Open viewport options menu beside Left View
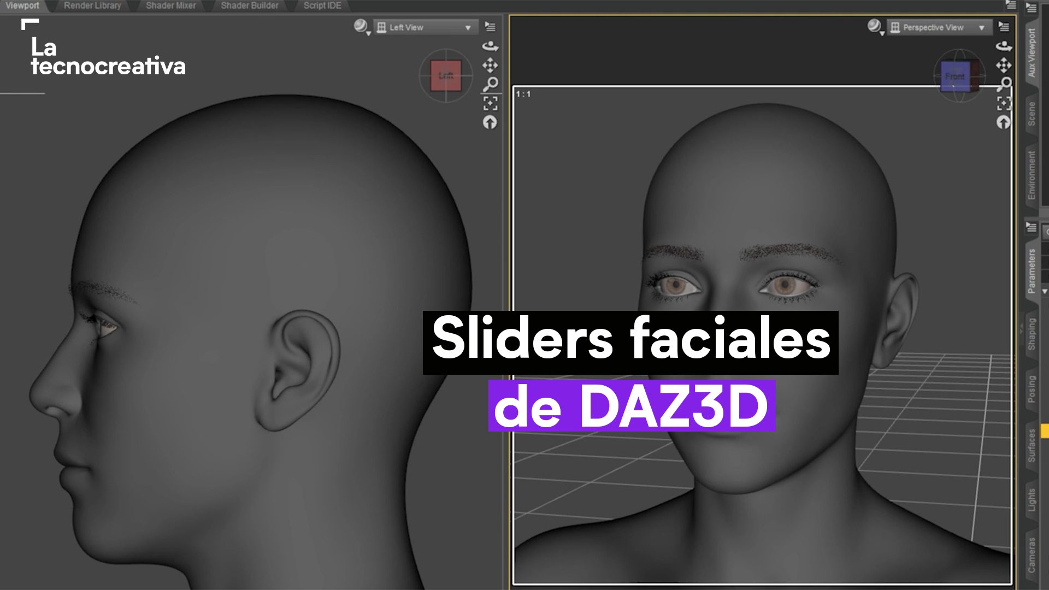 [490, 27]
